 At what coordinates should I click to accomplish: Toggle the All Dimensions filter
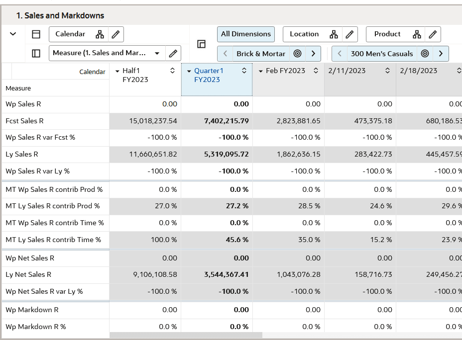(245, 34)
